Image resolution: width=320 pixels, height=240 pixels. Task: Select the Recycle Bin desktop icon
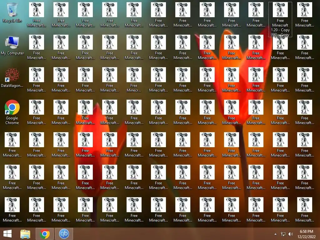[x=12, y=12]
